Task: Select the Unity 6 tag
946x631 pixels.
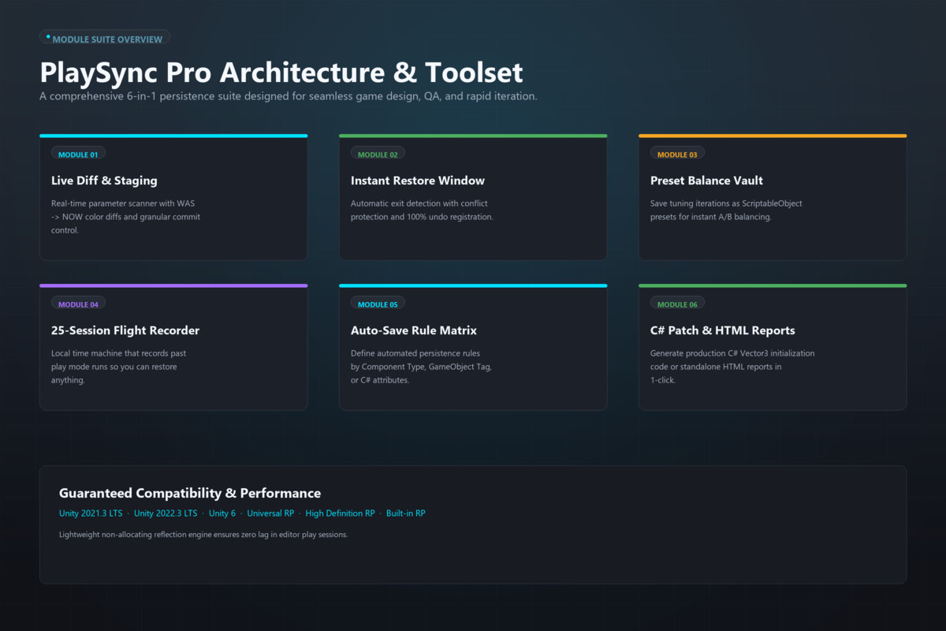Action: pos(222,513)
